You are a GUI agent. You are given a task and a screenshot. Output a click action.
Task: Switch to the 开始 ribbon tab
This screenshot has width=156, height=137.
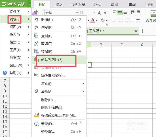coord(42,5)
